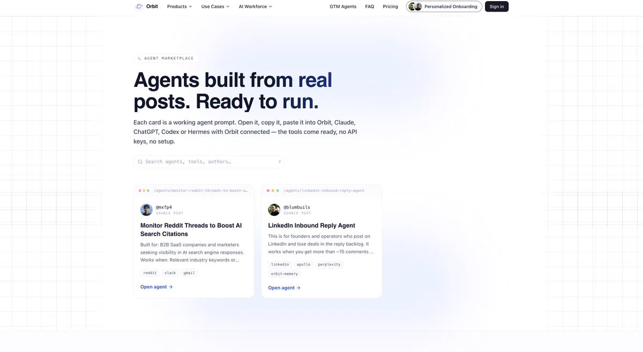Click the /agents/monitor-reddit-threads path text

coord(201,190)
